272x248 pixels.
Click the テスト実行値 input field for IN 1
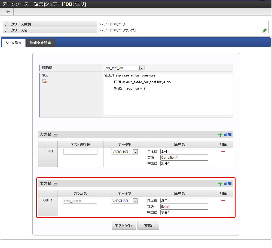click(x=80, y=152)
